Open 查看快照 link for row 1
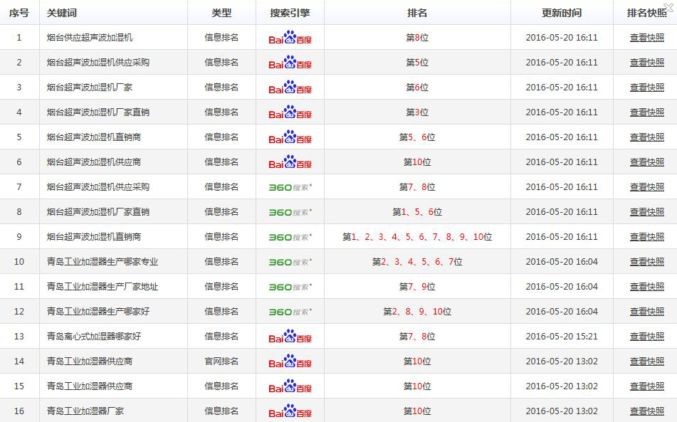The height and width of the screenshot is (422, 677). click(x=646, y=38)
